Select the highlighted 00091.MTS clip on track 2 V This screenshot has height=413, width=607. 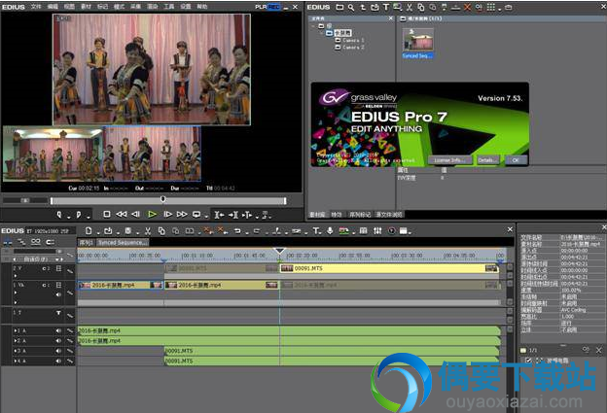(x=389, y=268)
